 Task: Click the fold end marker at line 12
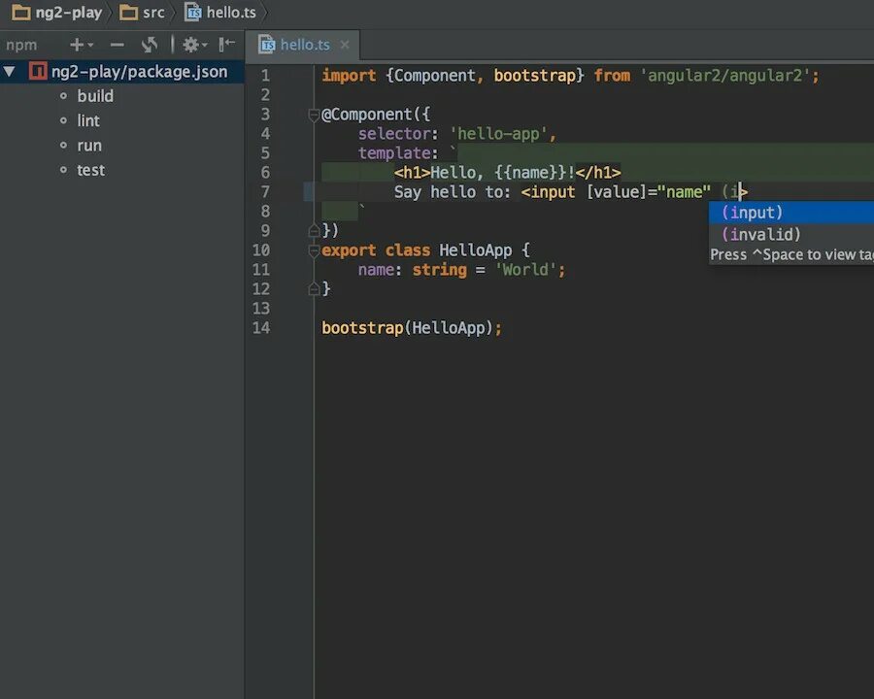coord(314,288)
